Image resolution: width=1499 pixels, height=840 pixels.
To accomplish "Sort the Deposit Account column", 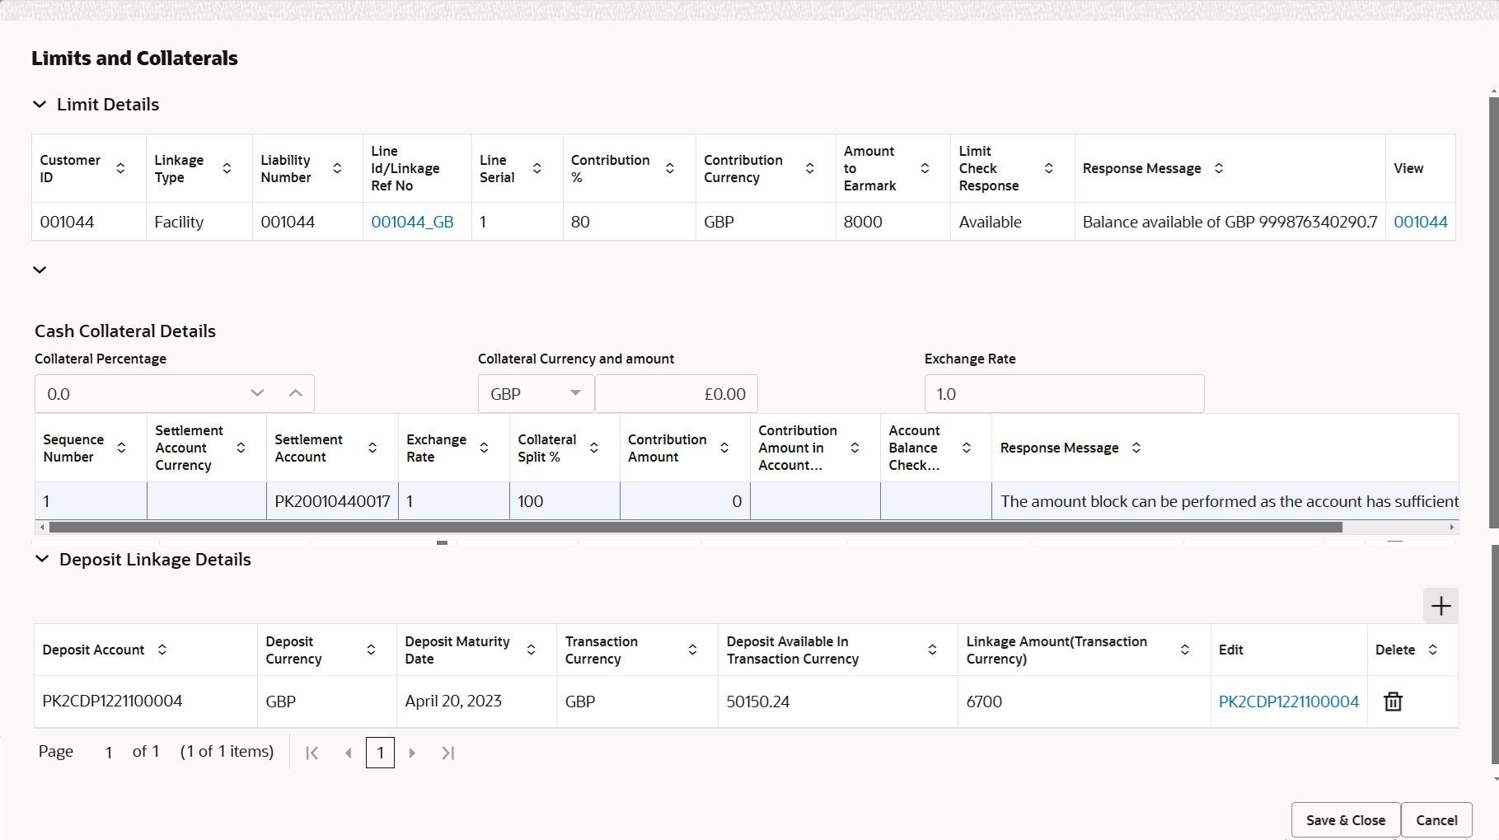I will point(162,650).
